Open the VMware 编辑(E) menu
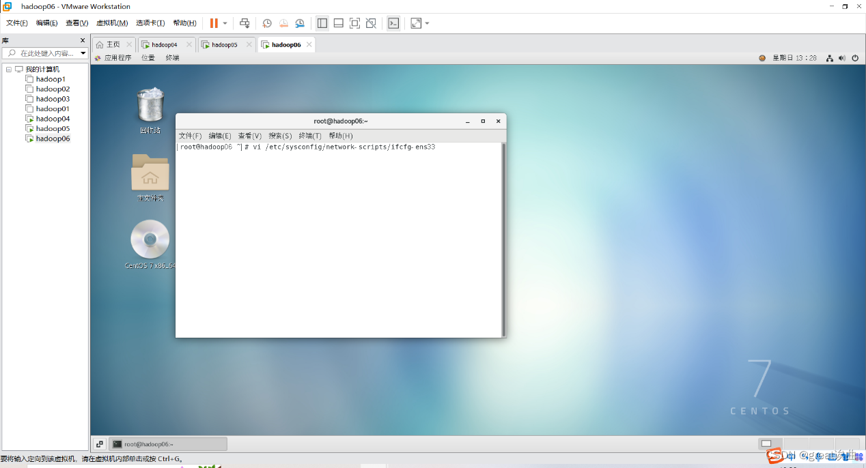This screenshot has width=866, height=468. pos(47,23)
